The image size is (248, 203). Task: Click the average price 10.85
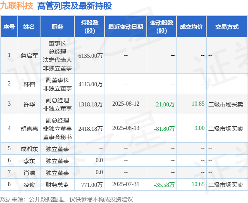tap(198, 104)
